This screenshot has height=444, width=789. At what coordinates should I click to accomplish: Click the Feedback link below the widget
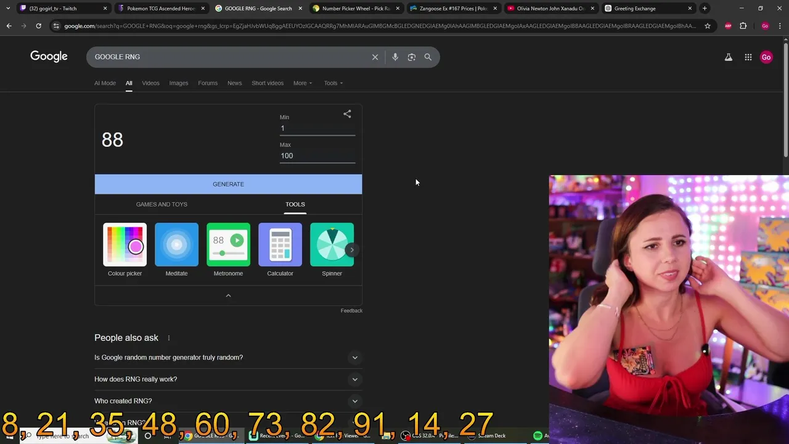tap(351, 311)
